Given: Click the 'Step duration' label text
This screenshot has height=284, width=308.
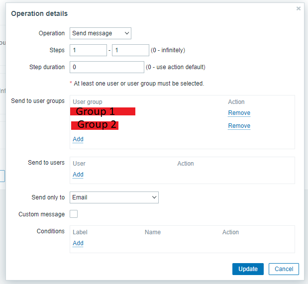Looking at the screenshot, I should (47, 67).
